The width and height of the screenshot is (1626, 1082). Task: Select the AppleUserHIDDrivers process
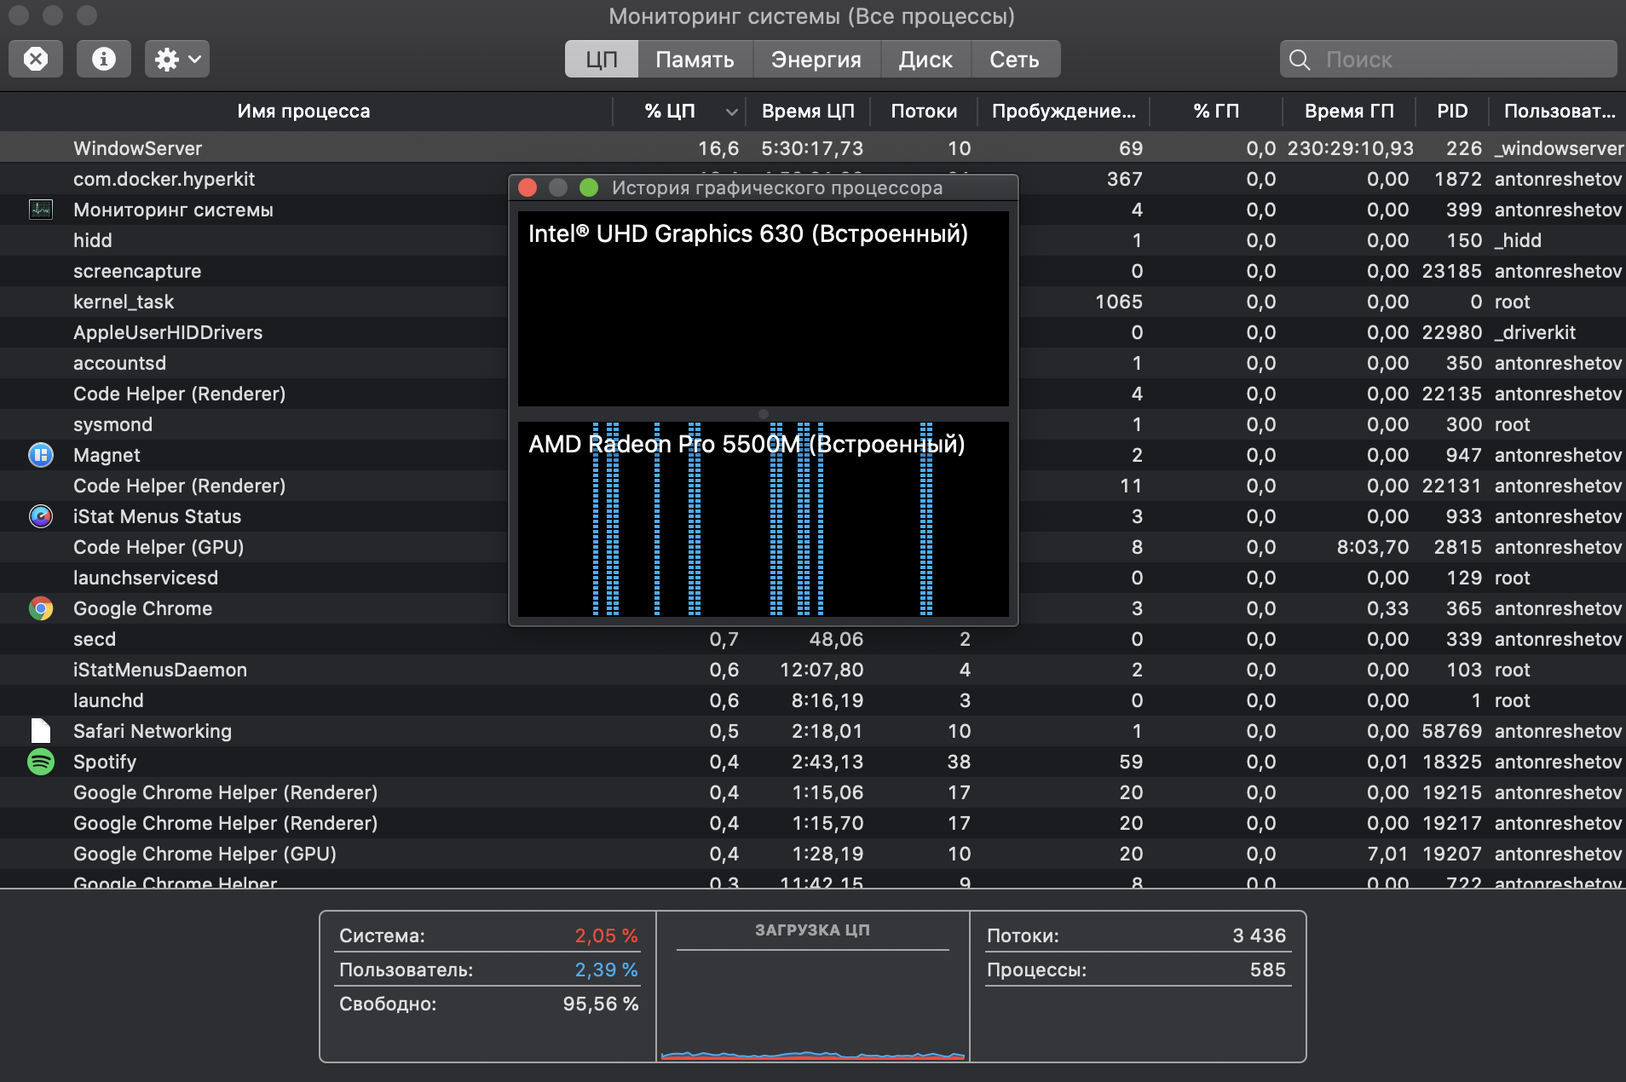pos(168,332)
